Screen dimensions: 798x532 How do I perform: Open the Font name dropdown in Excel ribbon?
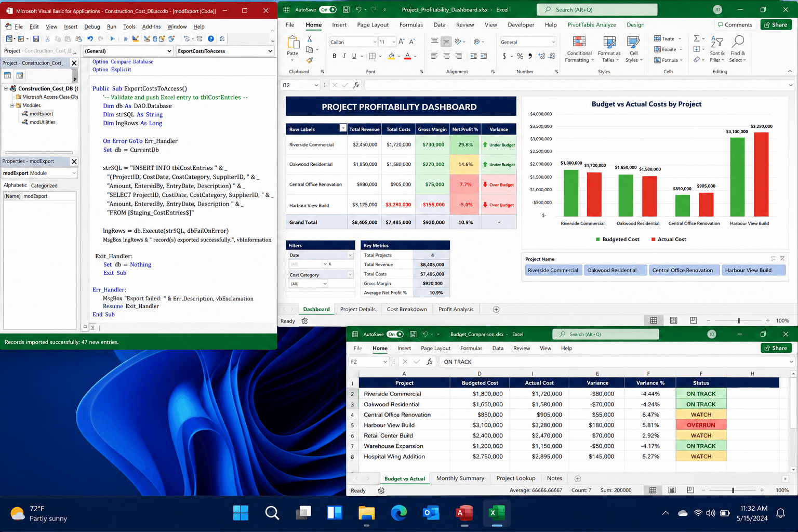click(375, 42)
